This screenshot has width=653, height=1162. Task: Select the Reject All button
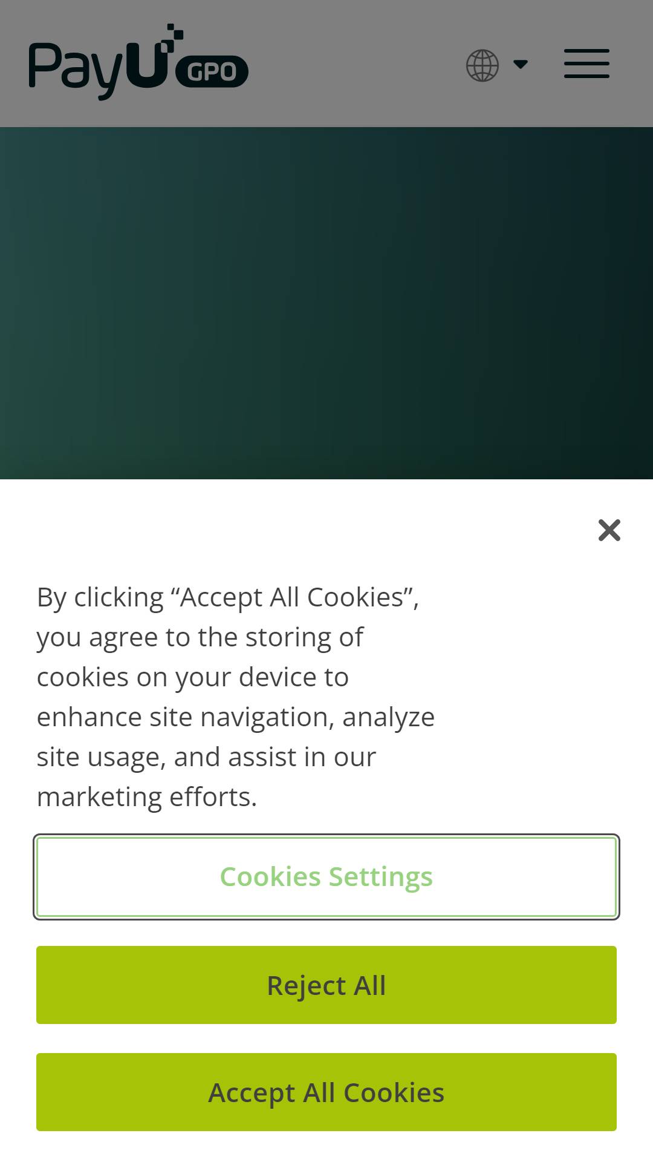(326, 985)
